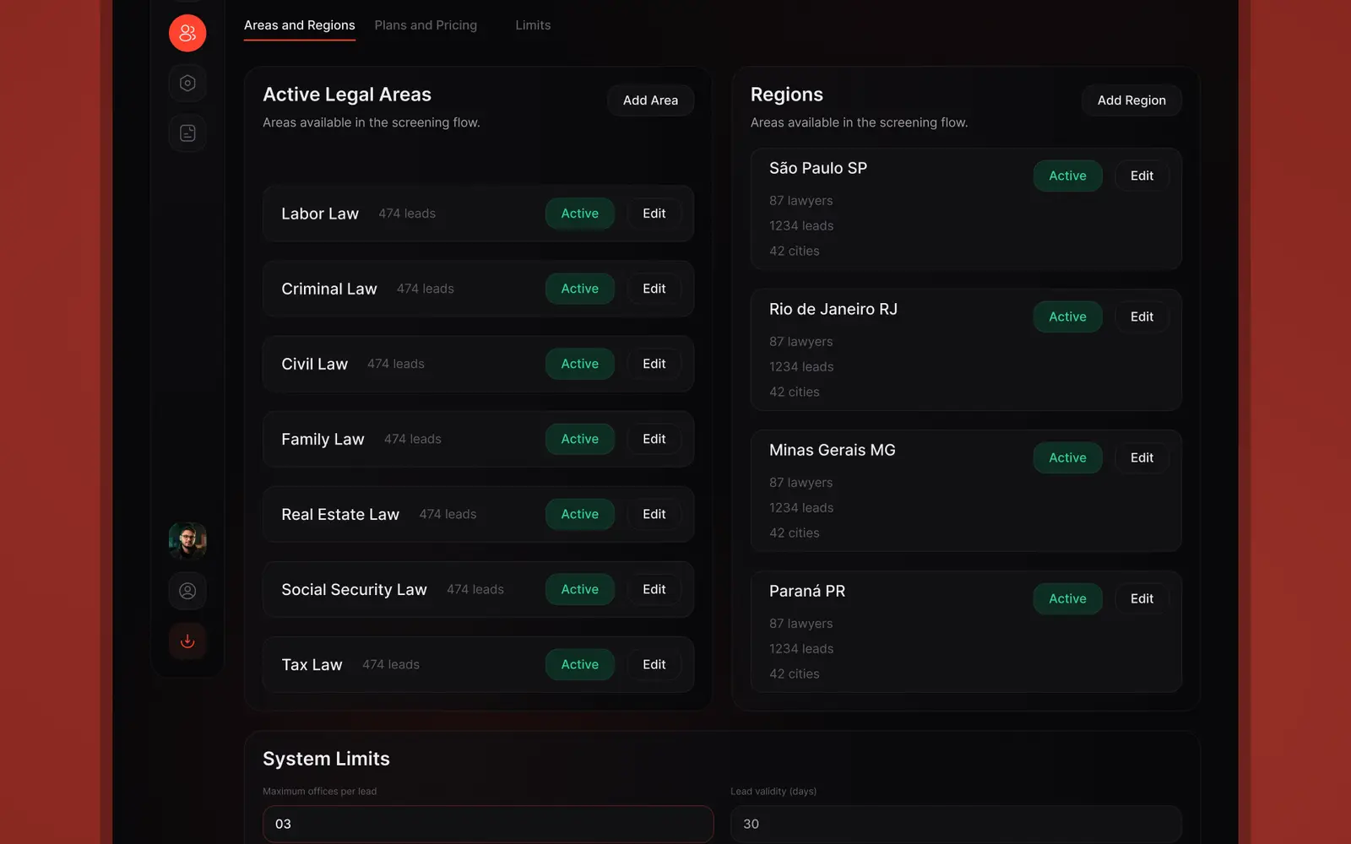Open the document sidebar icon
The width and height of the screenshot is (1351, 844).
(x=187, y=133)
